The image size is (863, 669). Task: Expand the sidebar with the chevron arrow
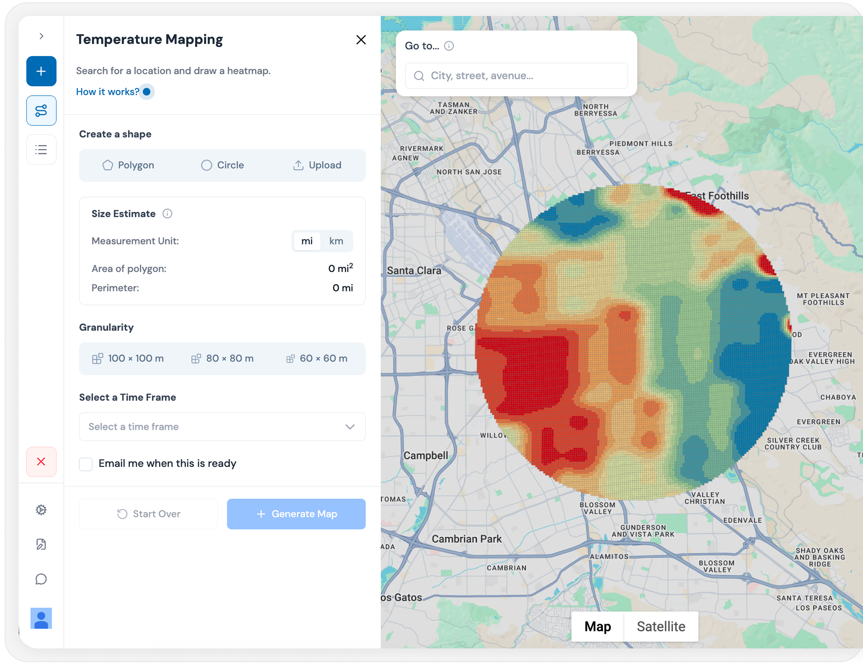point(42,36)
